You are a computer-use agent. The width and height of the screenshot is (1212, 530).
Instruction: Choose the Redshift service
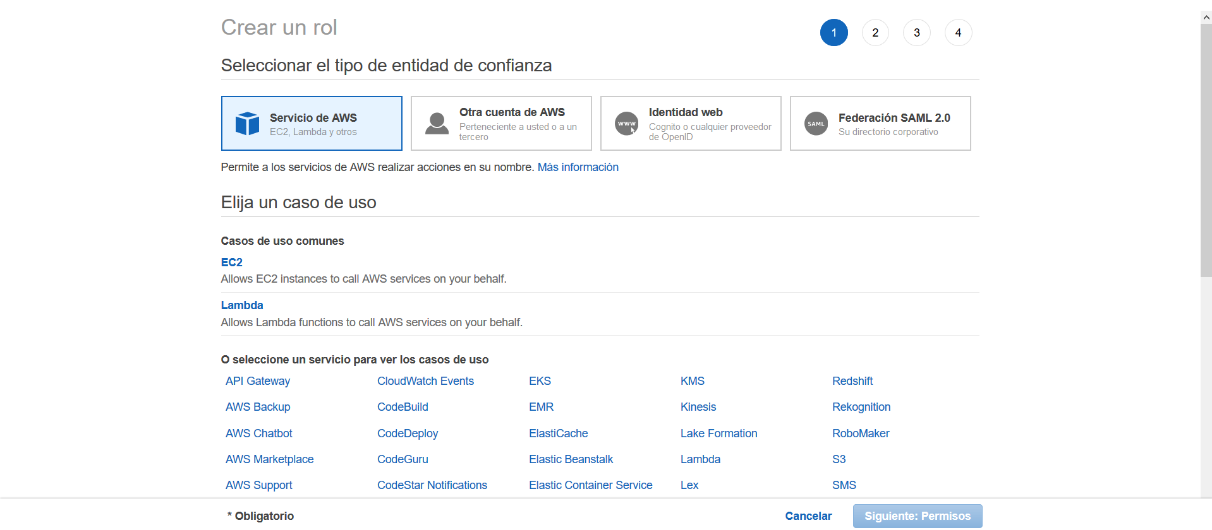[x=852, y=381]
